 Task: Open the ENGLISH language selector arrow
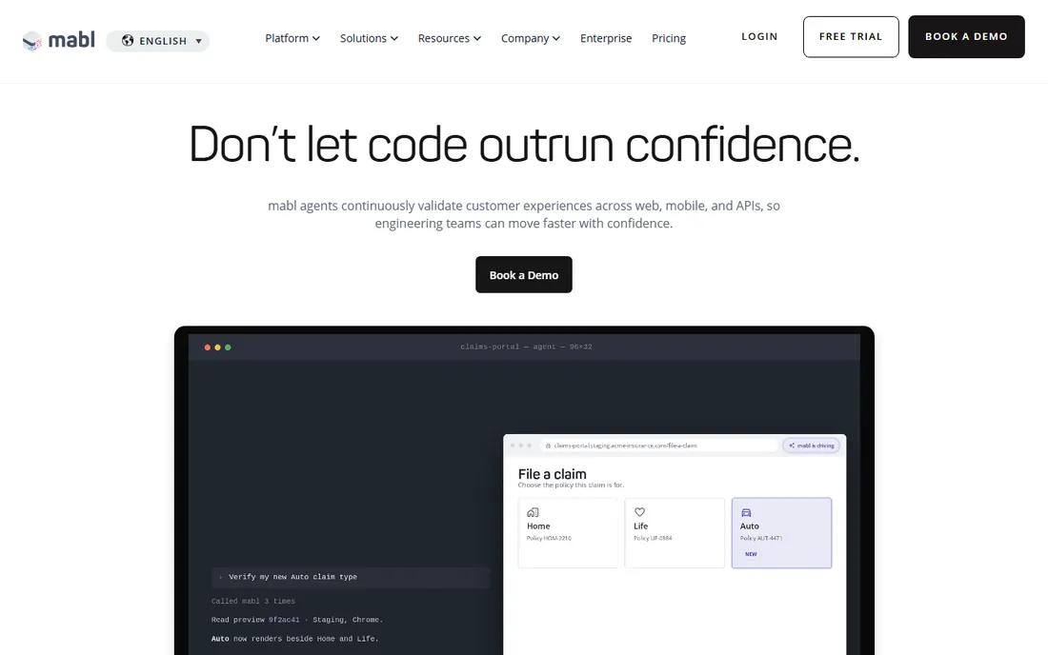pos(198,41)
